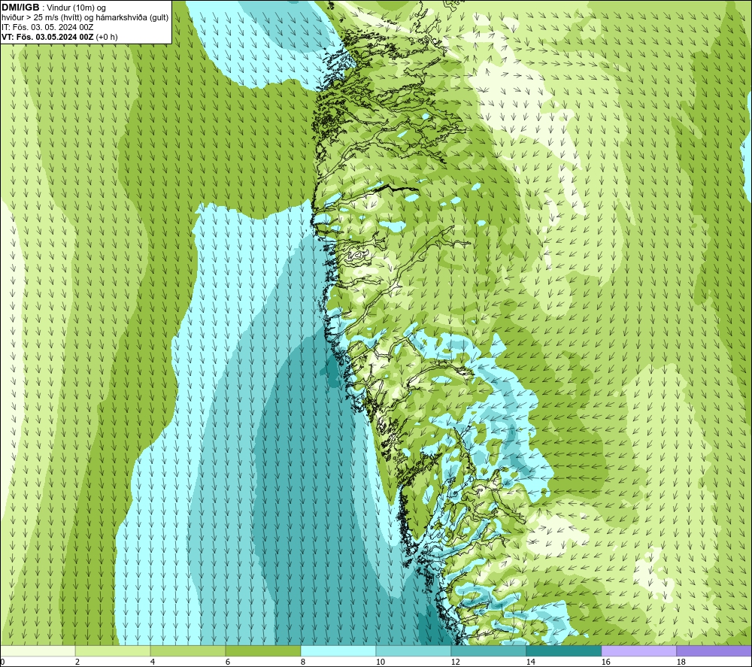Click the purple legend swatch above 18 m/s
This screenshot has width=752, height=667.
coord(714,650)
